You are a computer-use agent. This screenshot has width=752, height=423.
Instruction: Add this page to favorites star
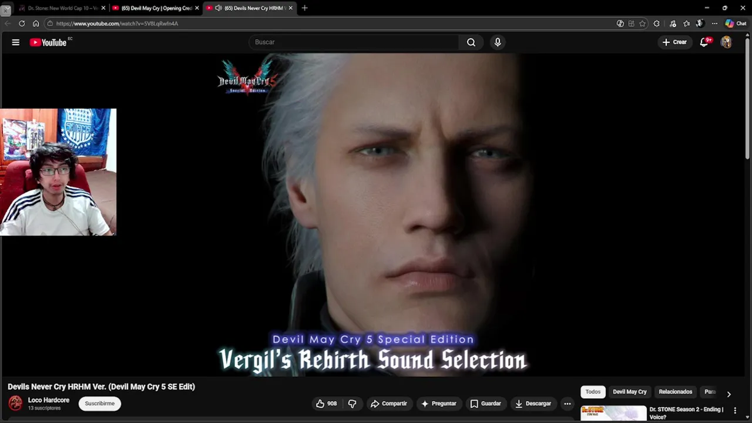(642, 23)
